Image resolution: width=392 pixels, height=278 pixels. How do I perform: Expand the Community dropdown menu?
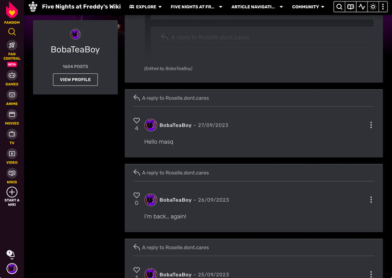coord(308,7)
